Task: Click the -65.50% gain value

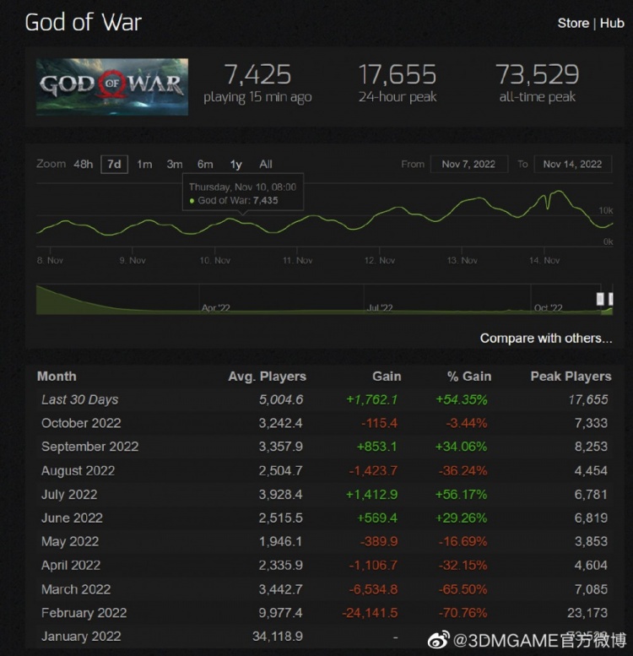Action: click(x=463, y=589)
